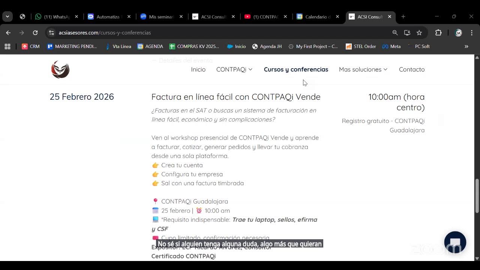Open the Extensions puzzle icon
This screenshot has width=480, height=270.
(x=438, y=33)
